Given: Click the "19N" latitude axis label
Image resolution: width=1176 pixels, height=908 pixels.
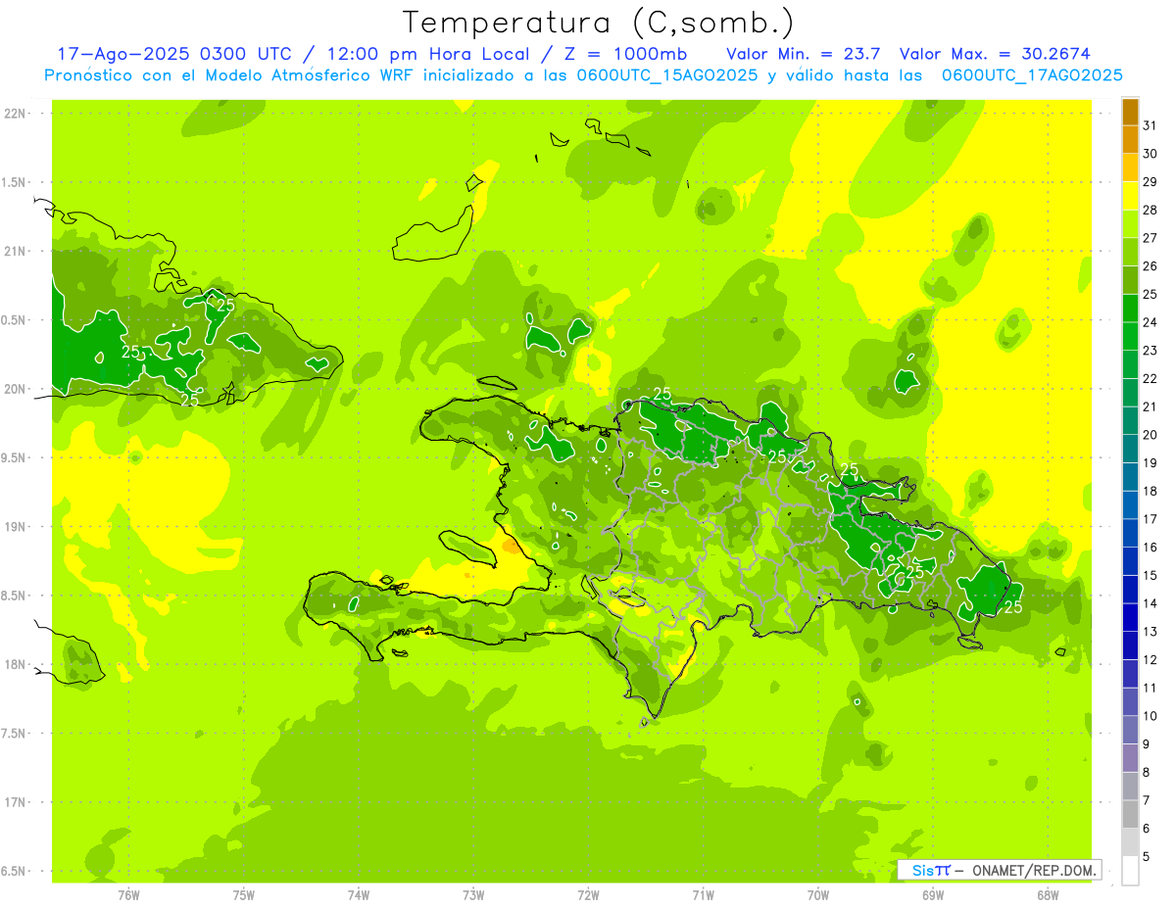Looking at the screenshot, I should pyautogui.click(x=15, y=526).
